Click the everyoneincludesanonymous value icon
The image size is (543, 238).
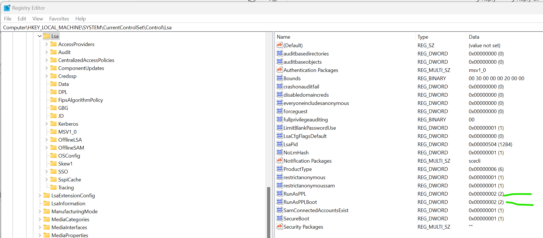(x=280, y=103)
